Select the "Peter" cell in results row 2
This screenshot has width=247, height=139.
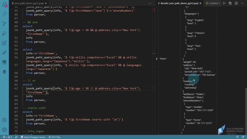click(x=163, y=59)
